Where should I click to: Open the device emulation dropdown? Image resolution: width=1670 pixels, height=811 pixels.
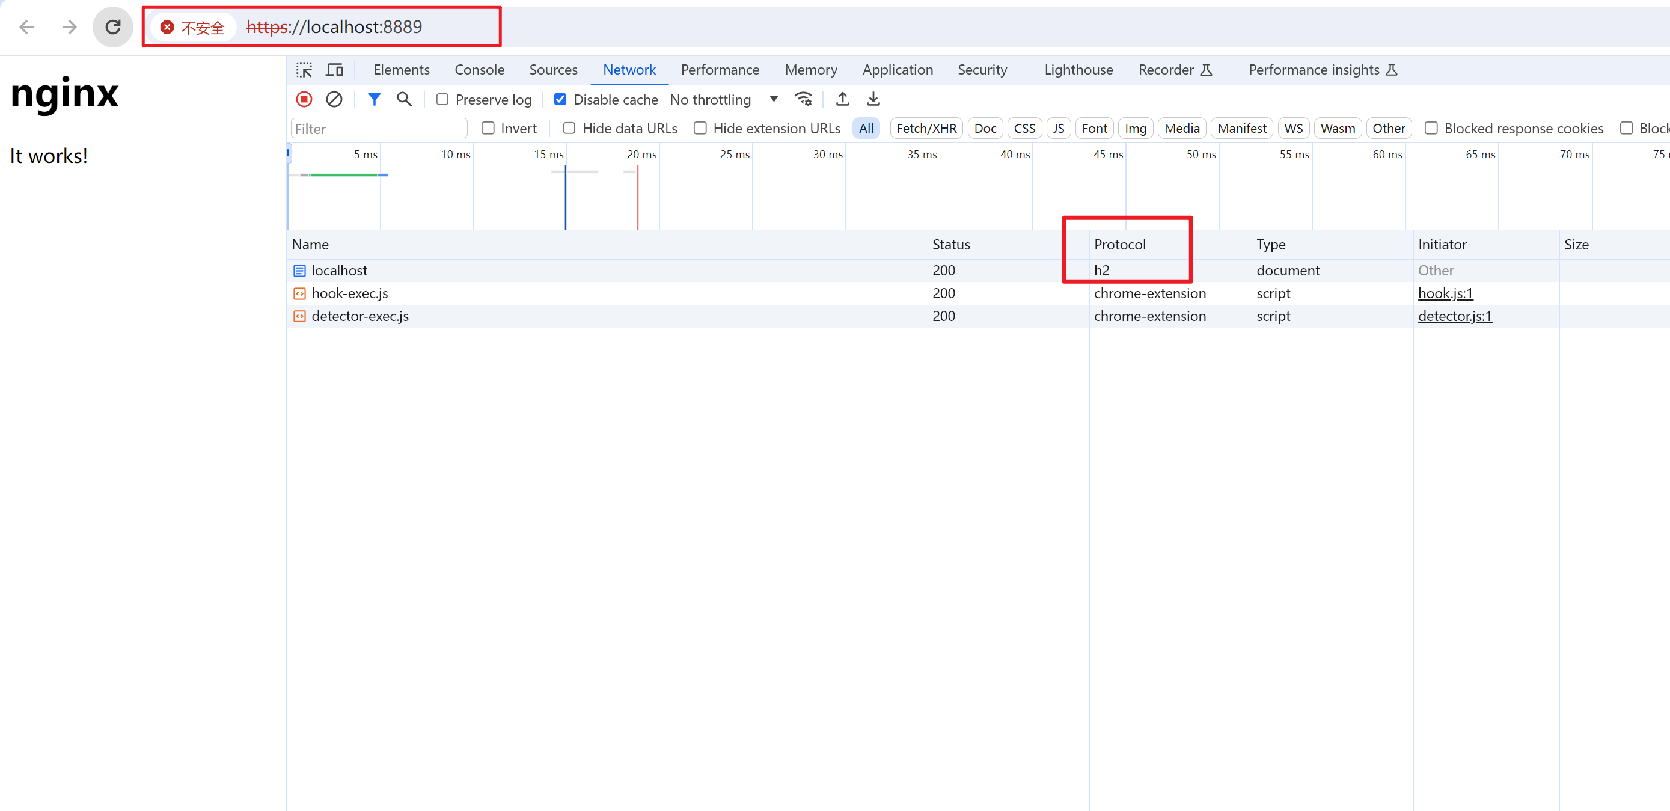(334, 69)
